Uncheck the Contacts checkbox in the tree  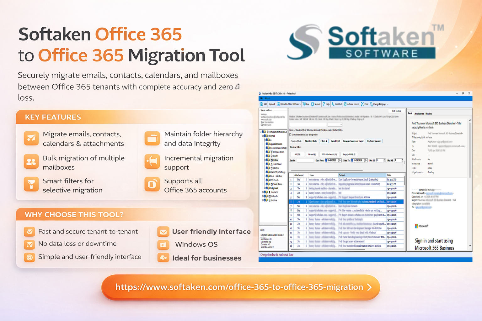[265, 192]
